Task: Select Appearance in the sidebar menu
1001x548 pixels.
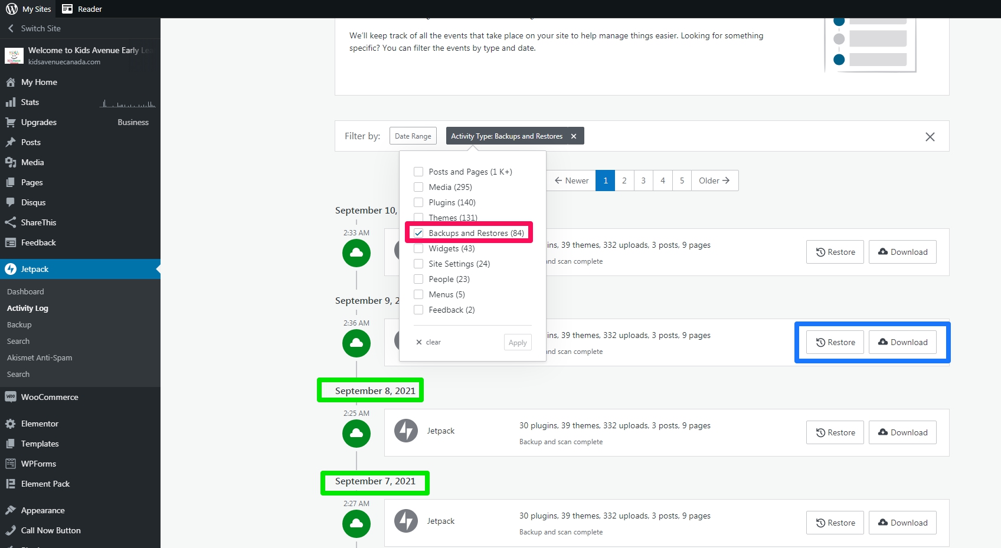Action: pyautogui.click(x=42, y=510)
